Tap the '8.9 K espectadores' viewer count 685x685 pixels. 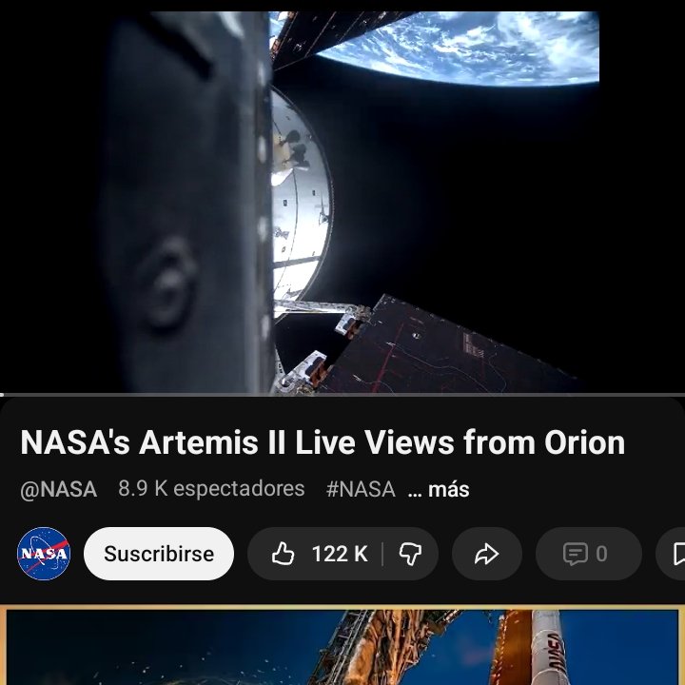point(211,489)
